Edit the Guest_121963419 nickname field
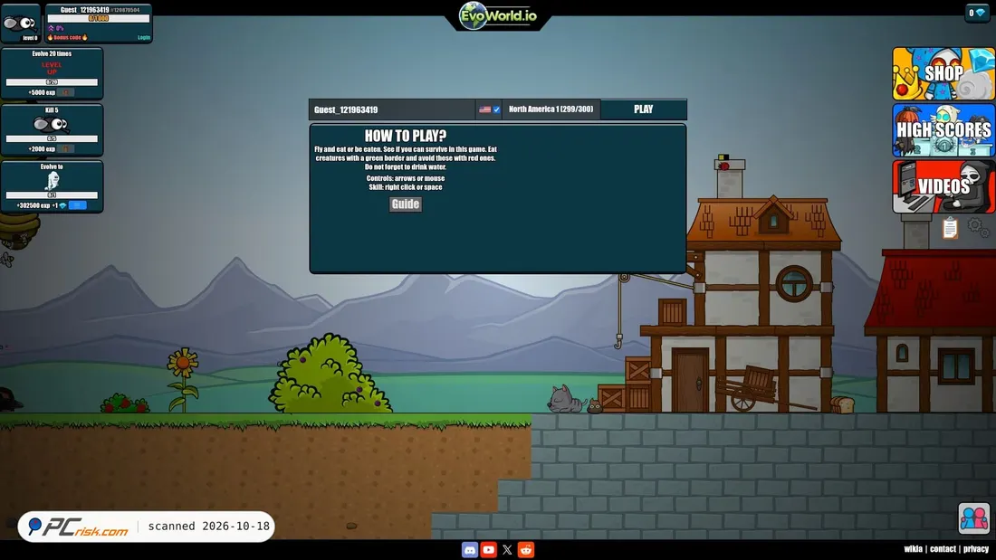 coord(392,109)
